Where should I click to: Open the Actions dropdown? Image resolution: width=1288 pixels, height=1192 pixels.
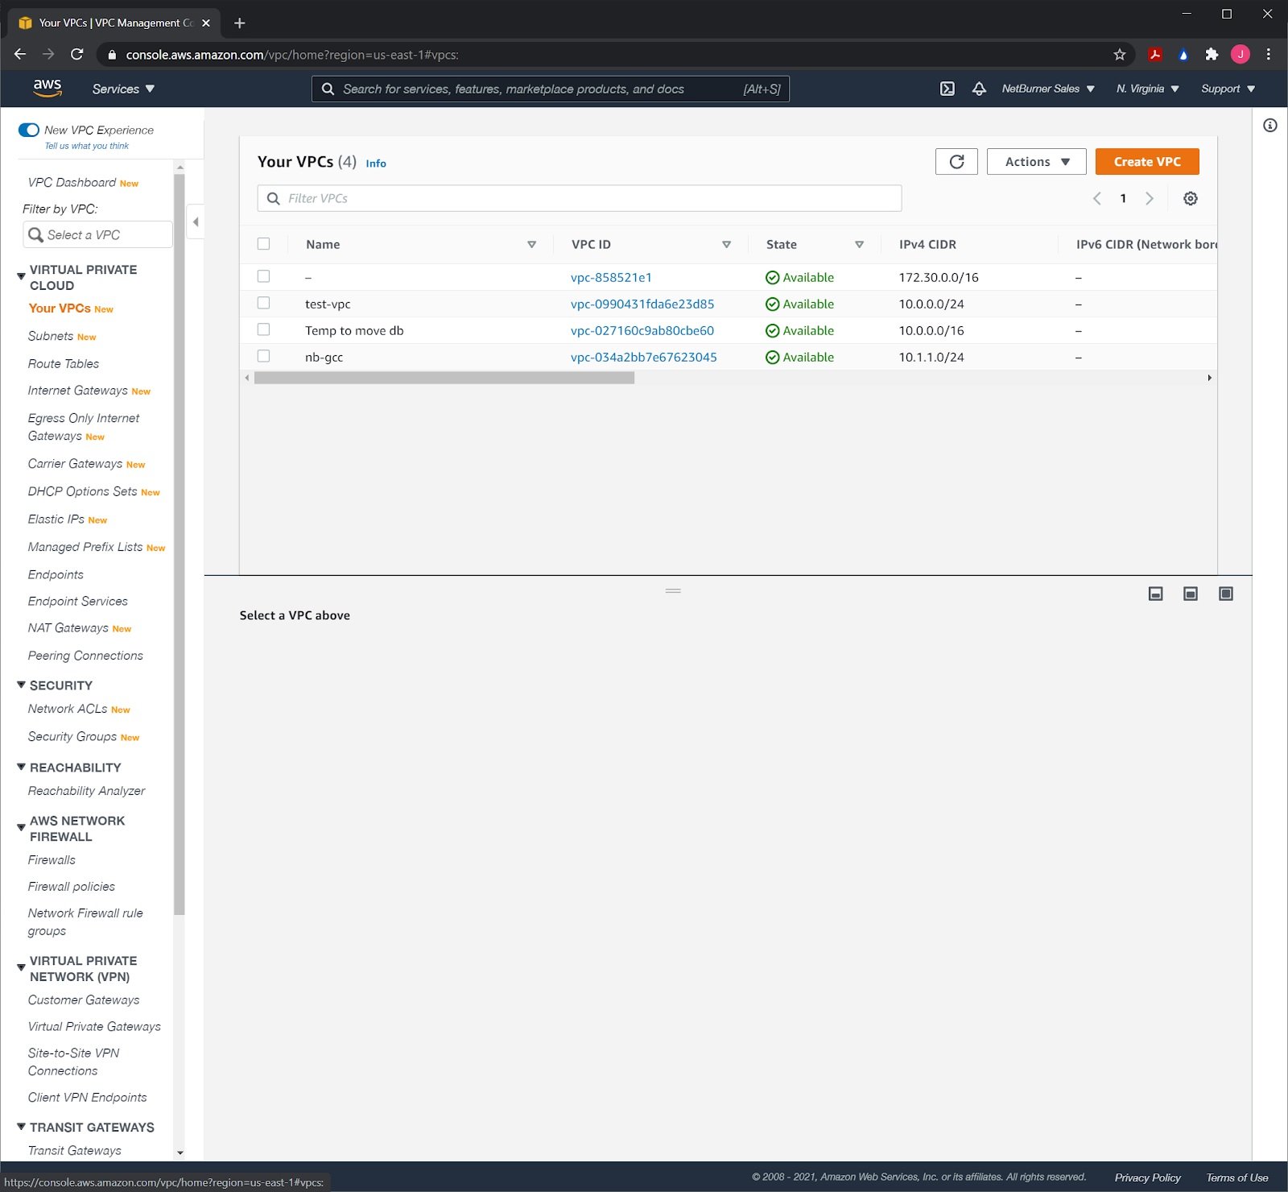click(x=1036, y=162)
